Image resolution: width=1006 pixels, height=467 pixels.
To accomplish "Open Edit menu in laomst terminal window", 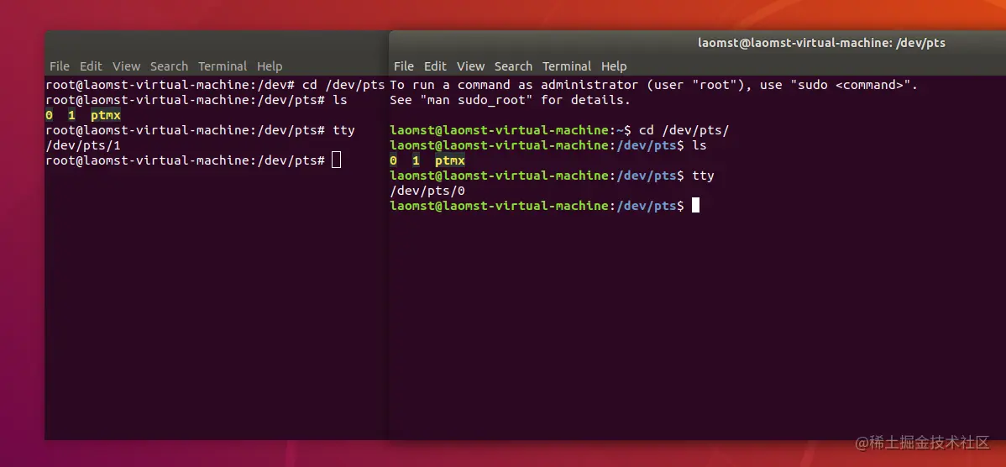I will coord(435,66).
